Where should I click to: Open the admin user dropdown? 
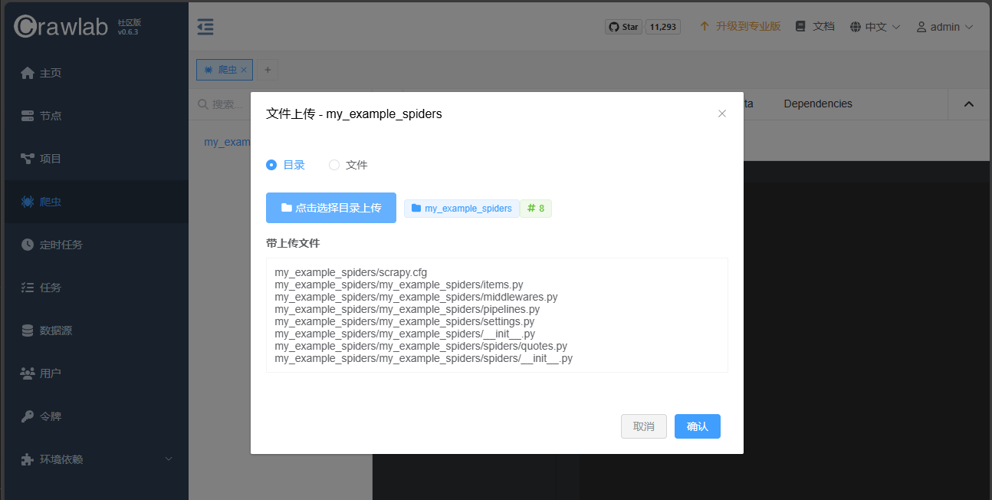coord(944,27)
